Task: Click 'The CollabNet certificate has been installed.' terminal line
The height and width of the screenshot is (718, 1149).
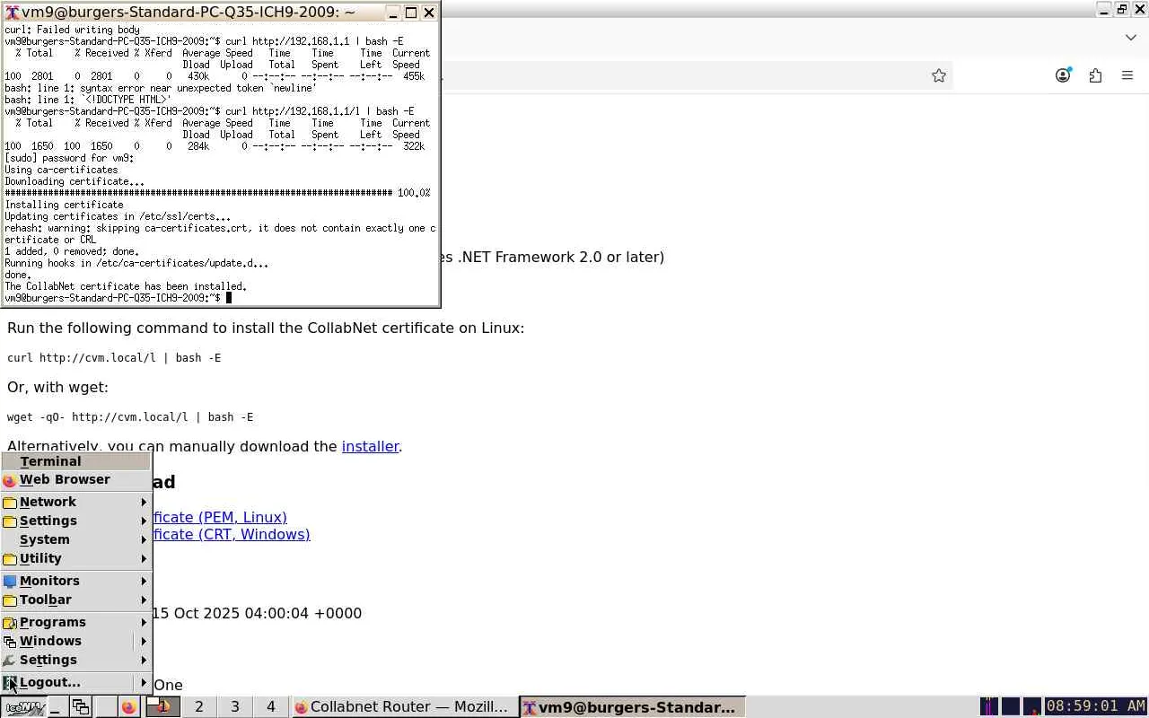Action: click(126, 286)
